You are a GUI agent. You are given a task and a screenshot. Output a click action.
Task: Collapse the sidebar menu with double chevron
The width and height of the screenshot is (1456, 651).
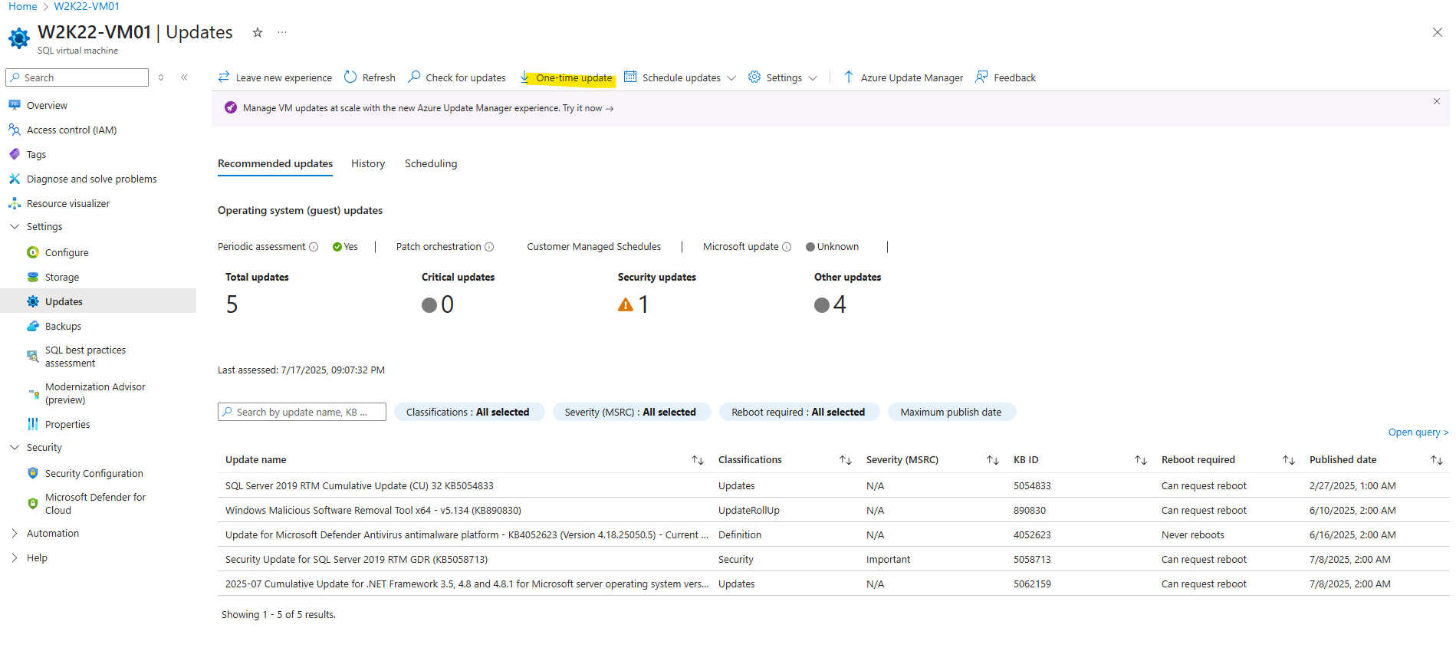184,77
